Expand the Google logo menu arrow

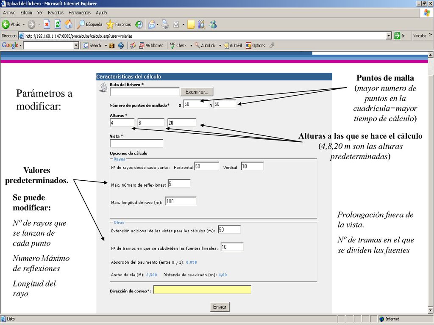tap(20, 46)
